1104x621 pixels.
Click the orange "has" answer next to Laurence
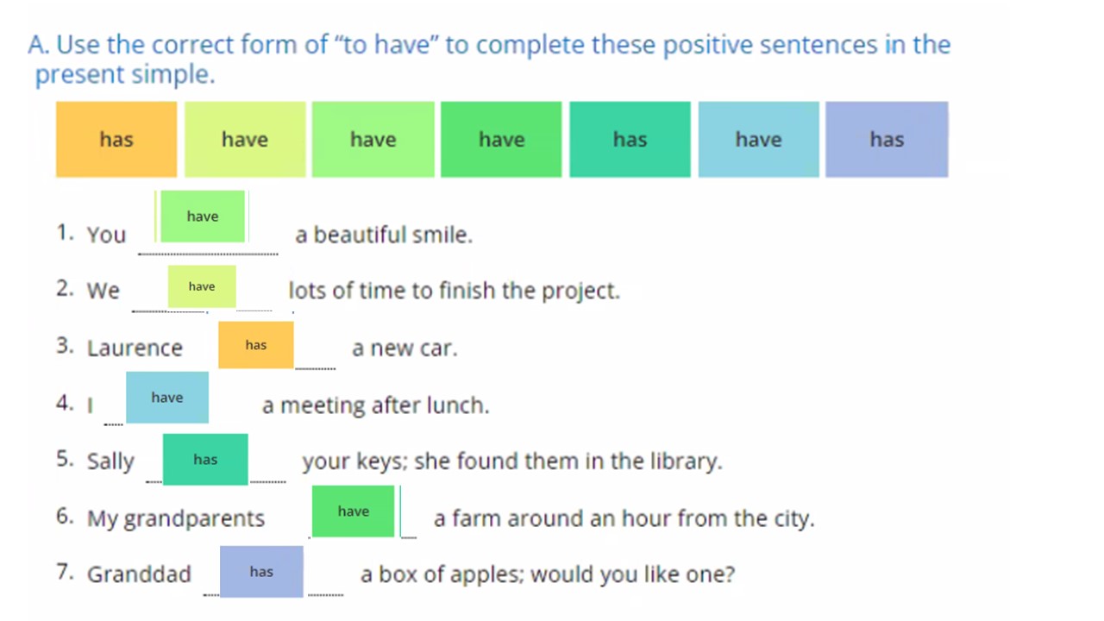pyautogui.click(x=256, y=345)
